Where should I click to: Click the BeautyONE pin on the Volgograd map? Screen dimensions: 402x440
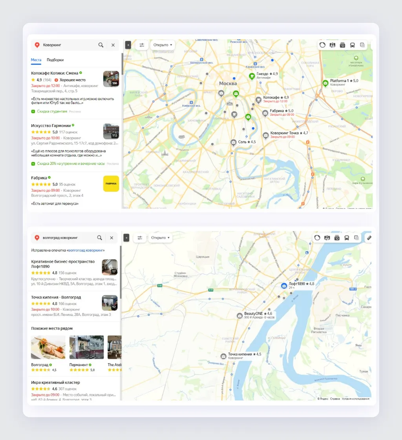[239, 316]
